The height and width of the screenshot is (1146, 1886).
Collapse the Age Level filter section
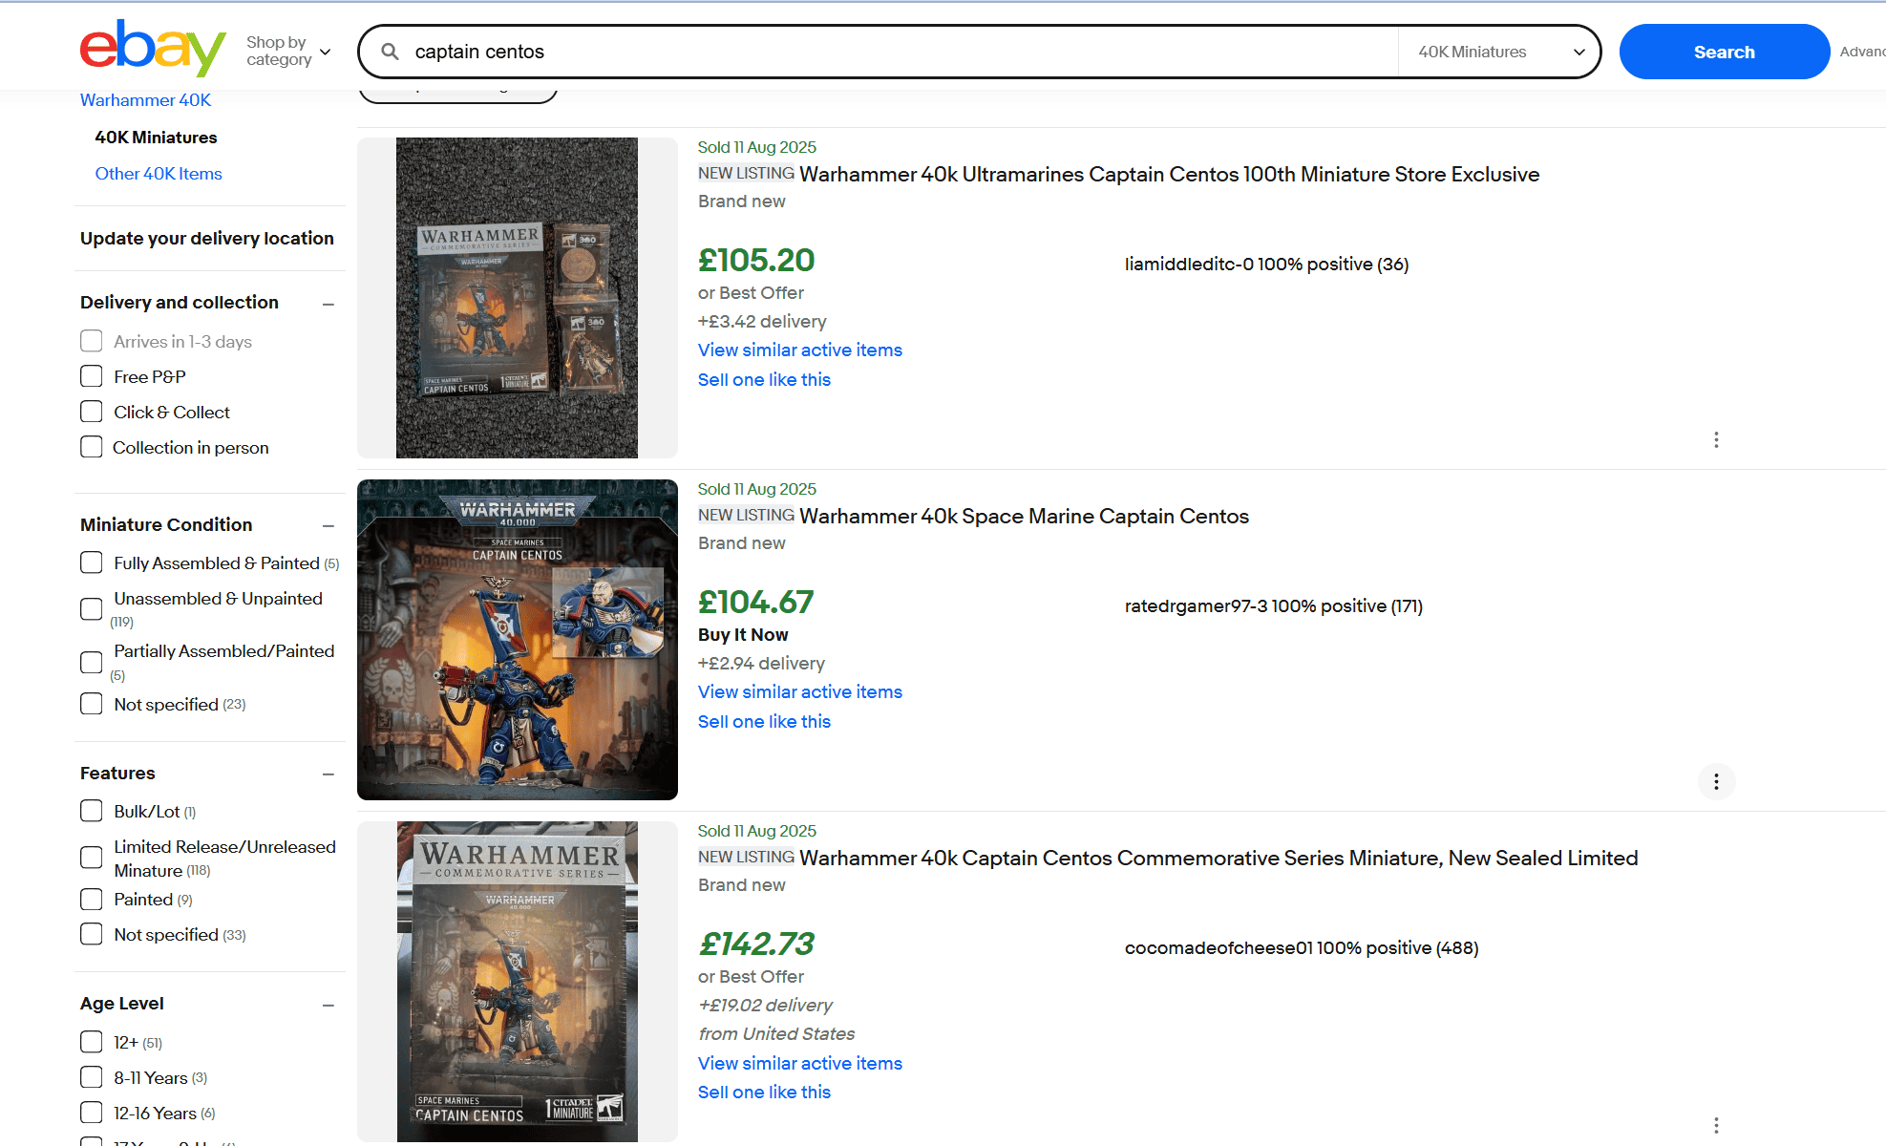[x=328, y=1005]
